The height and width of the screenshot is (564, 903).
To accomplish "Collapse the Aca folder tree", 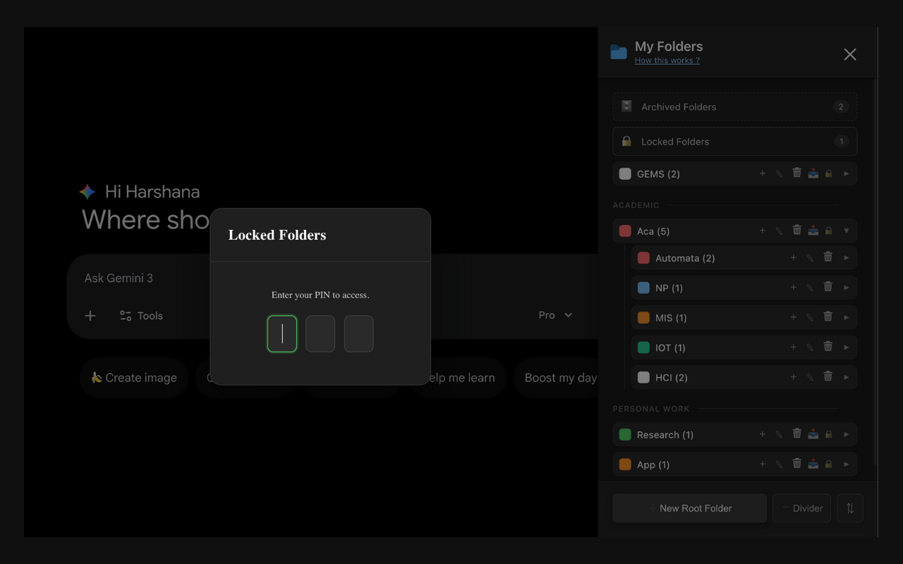I will coord(846,231).
